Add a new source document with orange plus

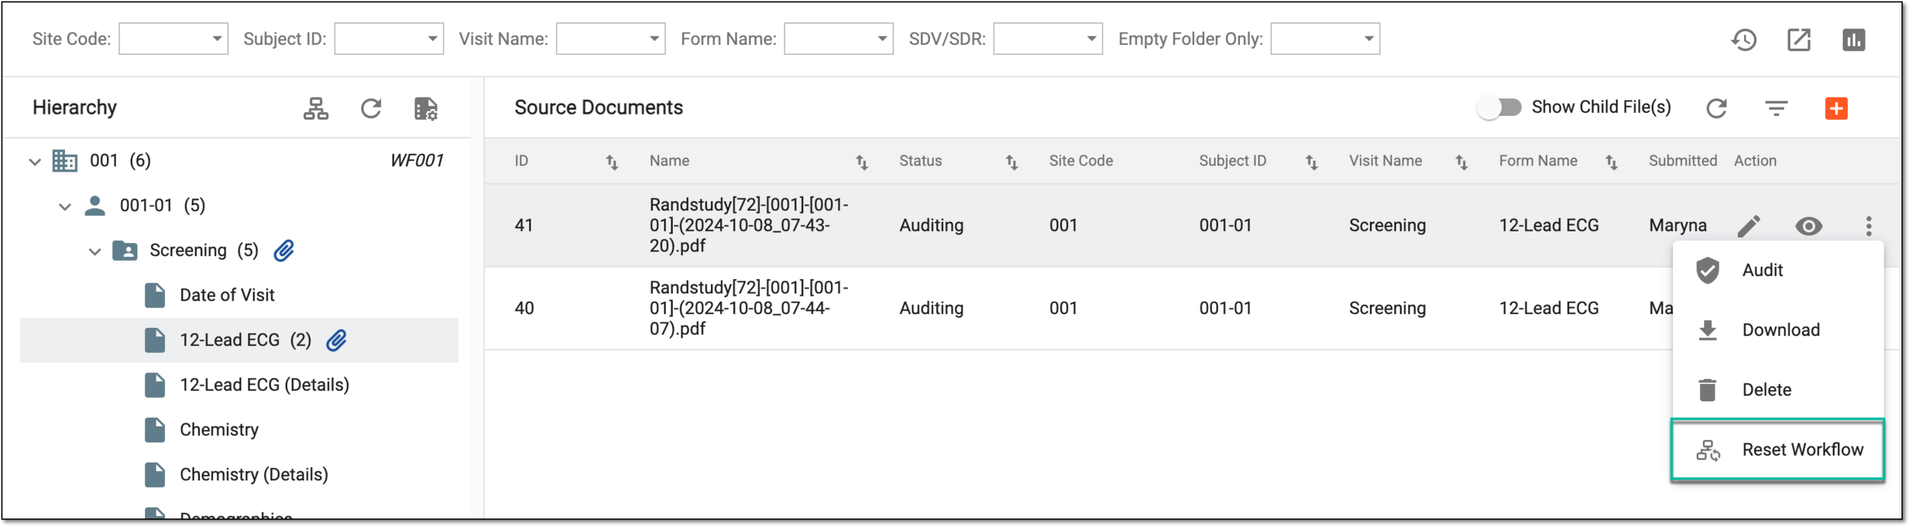(x=1836, y=108)
